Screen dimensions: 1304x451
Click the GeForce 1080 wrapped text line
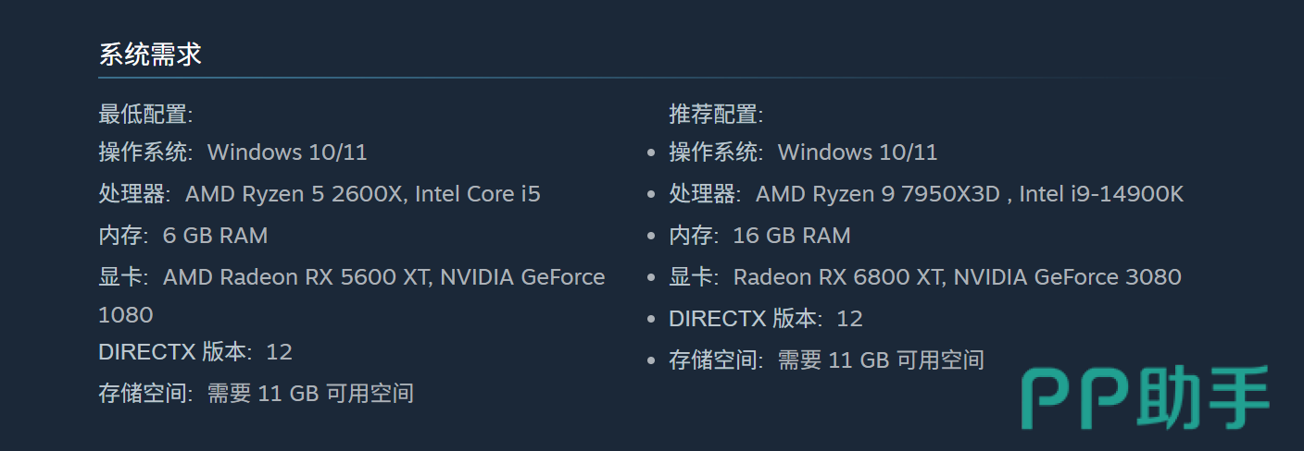125,315
